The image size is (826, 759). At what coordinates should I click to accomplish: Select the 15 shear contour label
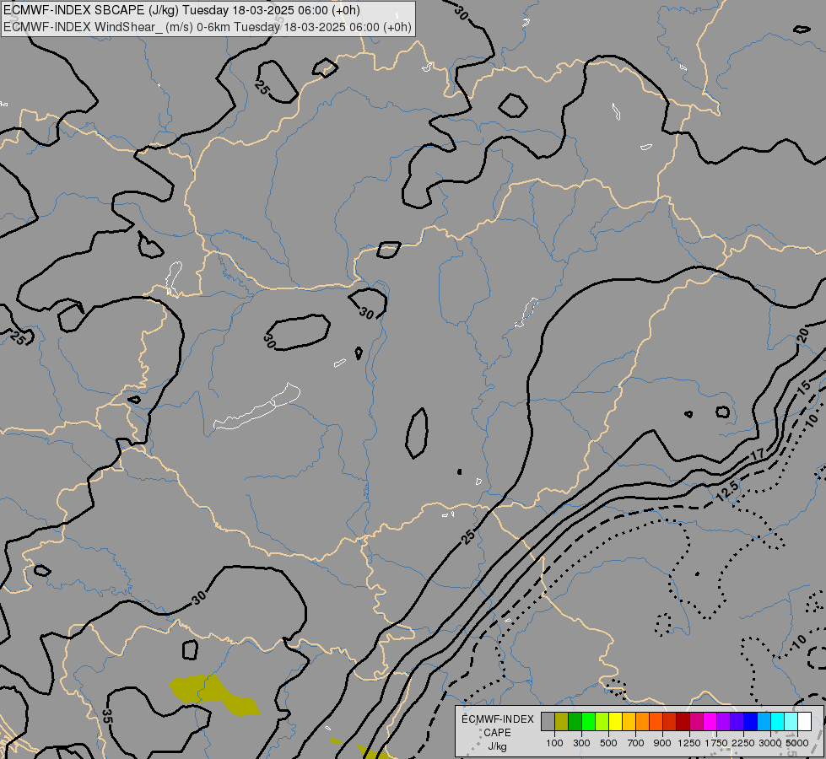tap(803, 389)
